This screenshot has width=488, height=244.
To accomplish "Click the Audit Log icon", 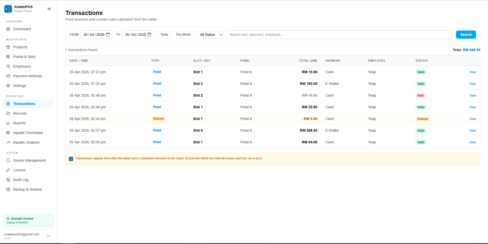I will click(x=8, y=180).
